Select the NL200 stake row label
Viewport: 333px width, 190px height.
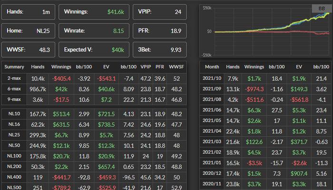14,167
